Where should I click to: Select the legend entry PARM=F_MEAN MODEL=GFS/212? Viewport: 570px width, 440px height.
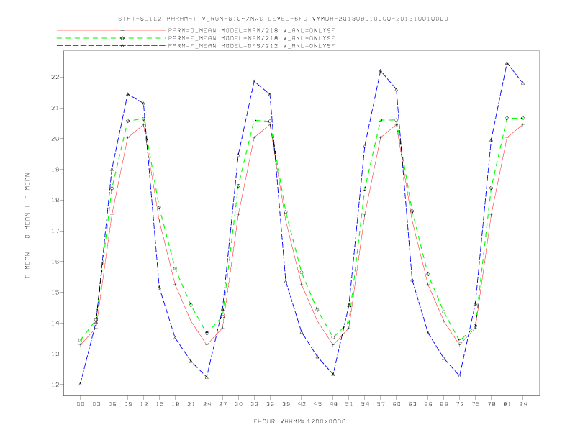[x=251, y=46]
